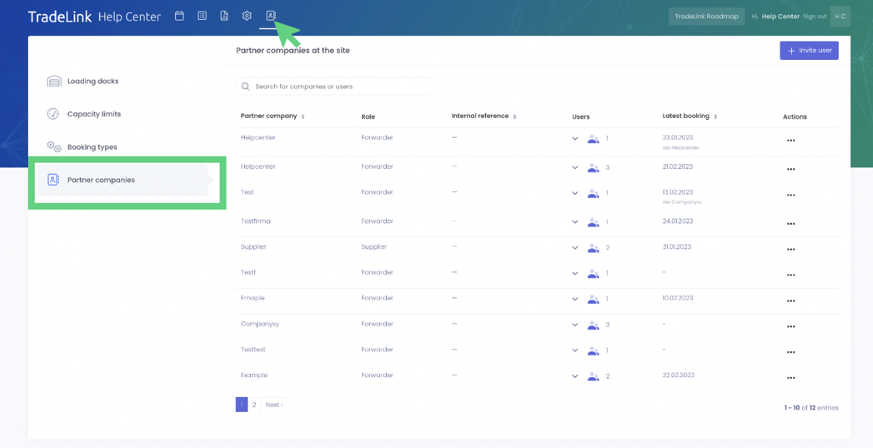Open TradeLink Roadmap button
873x448 pixels.
click(706, 16)
